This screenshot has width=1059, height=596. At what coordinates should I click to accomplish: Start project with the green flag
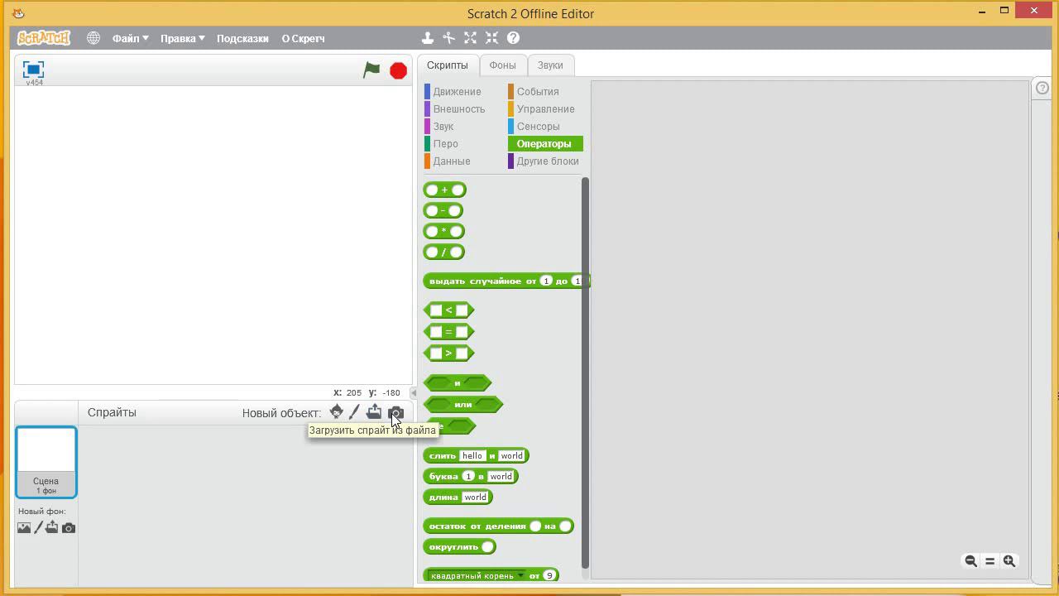tap(371, 70)
